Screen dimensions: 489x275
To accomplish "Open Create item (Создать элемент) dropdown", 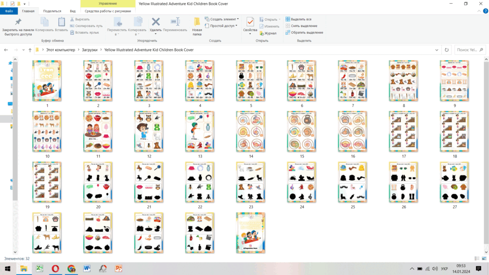I will [222, 19].
